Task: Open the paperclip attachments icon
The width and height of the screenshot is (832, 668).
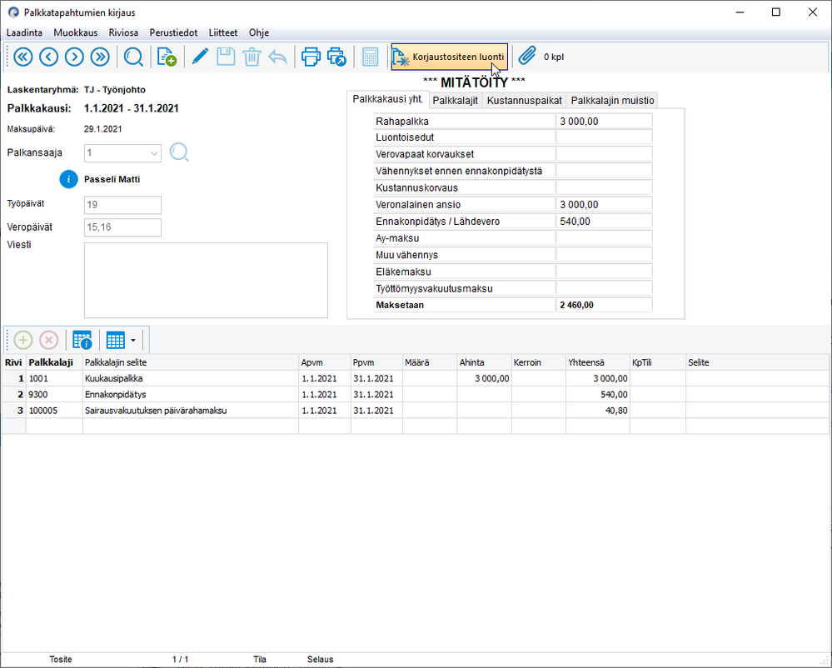Action: click(x=526, y=57)
